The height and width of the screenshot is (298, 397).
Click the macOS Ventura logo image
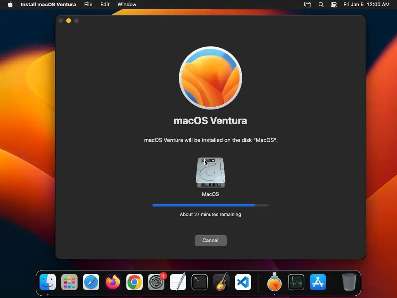(211, 78)
